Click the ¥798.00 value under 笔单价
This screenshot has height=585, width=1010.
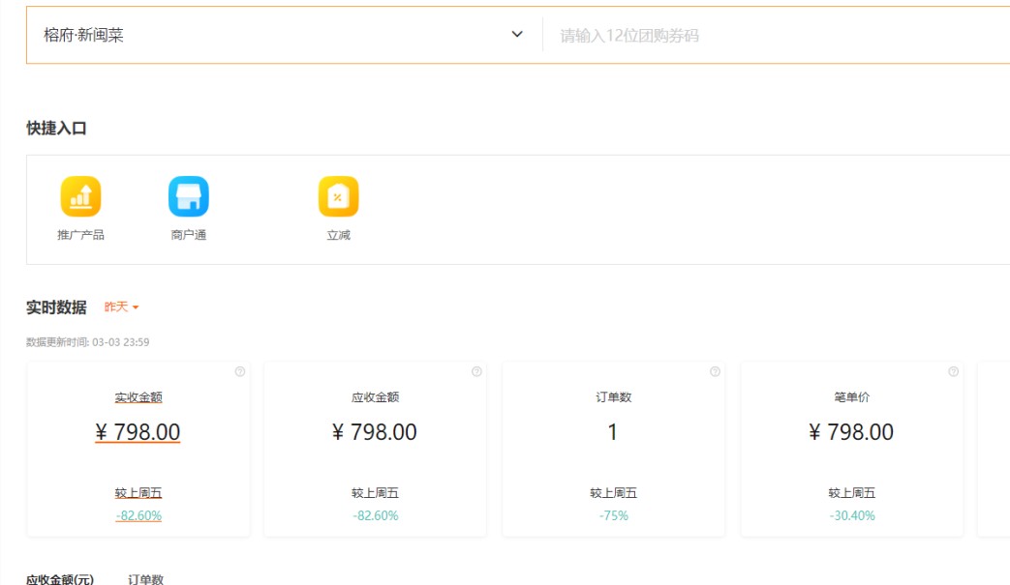(851, 432)
